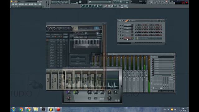Mute the Addictive Drums channel via its LED

tap(118, 38)
